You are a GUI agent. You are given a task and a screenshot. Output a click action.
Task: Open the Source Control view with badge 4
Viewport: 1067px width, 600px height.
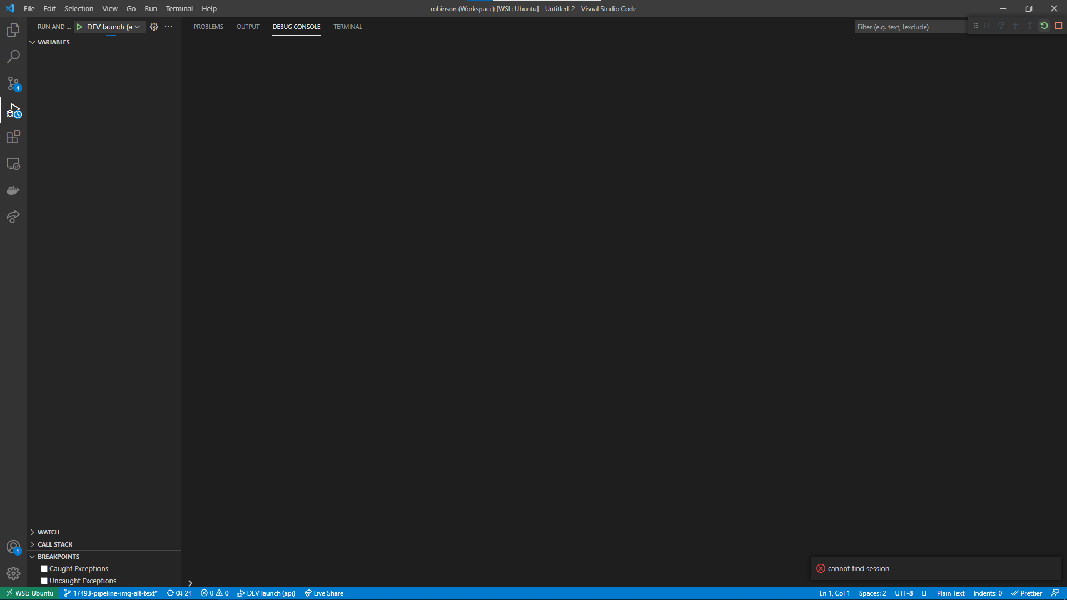pyautogui.click(x=13, y=83)
